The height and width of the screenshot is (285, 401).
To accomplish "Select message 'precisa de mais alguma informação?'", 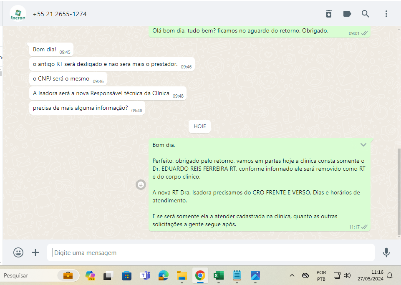I will point(87,108).
